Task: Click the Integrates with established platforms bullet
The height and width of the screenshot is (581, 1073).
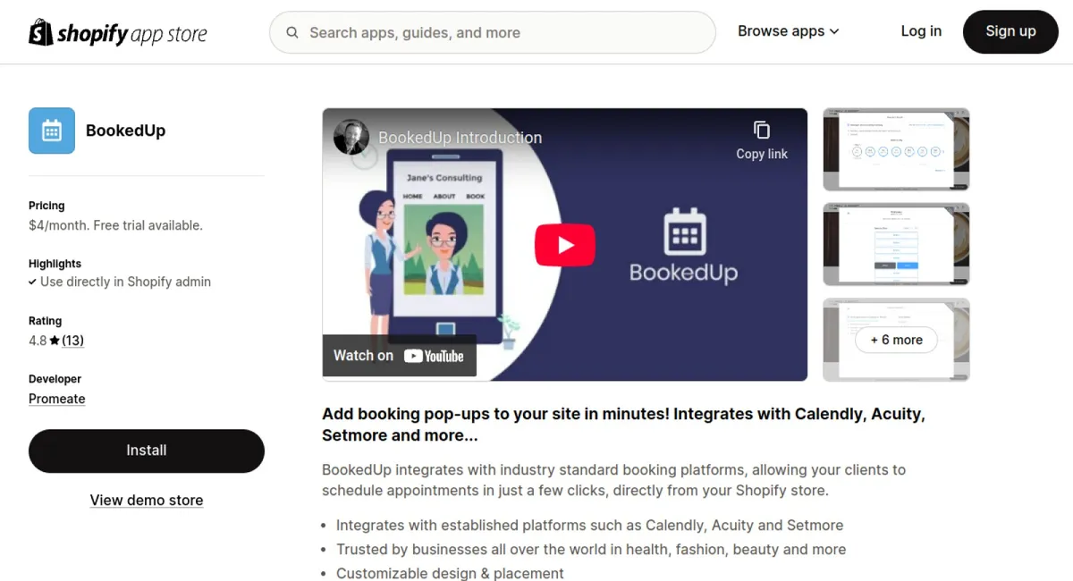Action: 589,525
